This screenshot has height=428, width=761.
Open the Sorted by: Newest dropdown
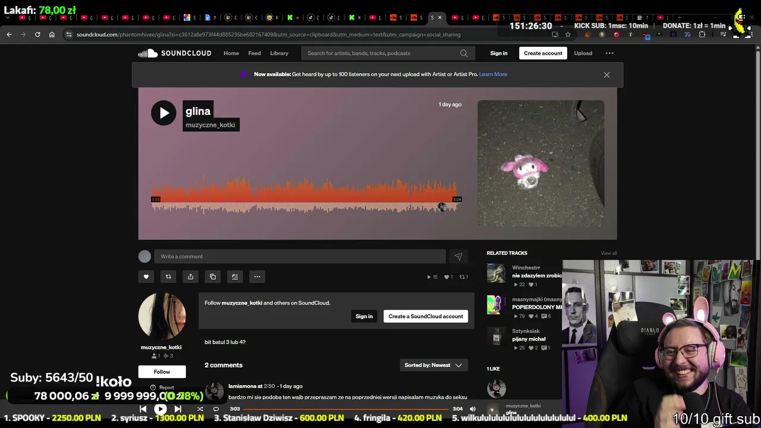coord(433,365)
